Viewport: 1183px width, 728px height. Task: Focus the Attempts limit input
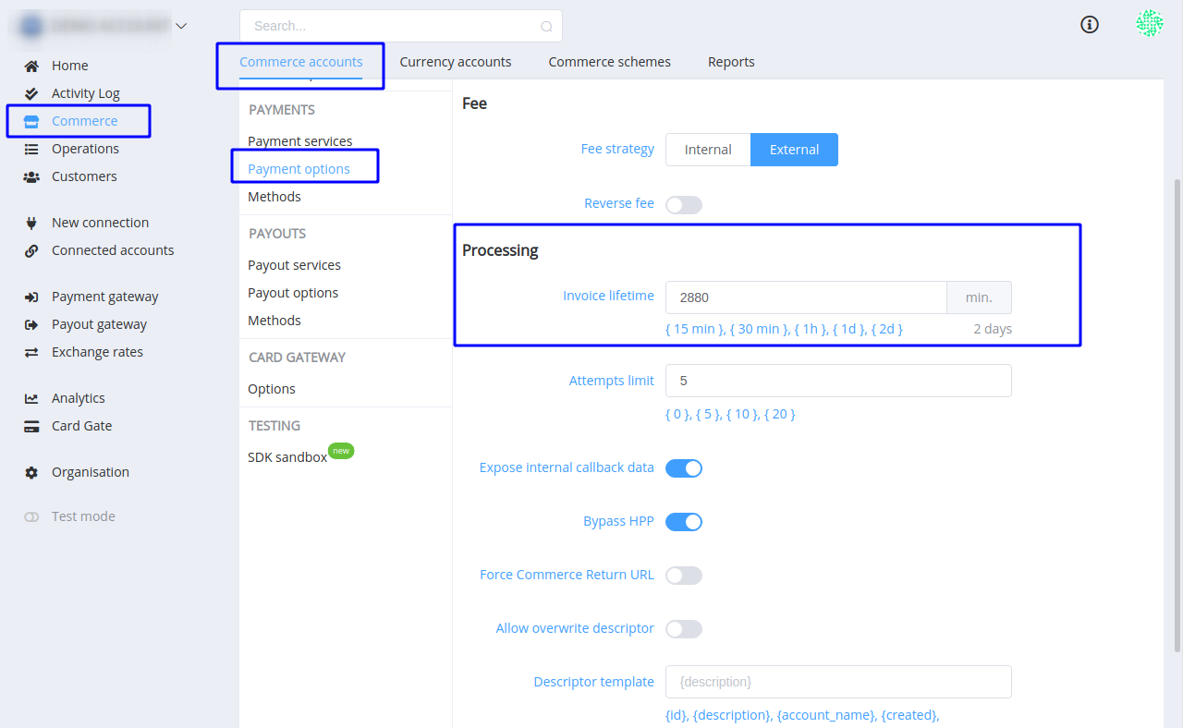click(x=838, y=381)
